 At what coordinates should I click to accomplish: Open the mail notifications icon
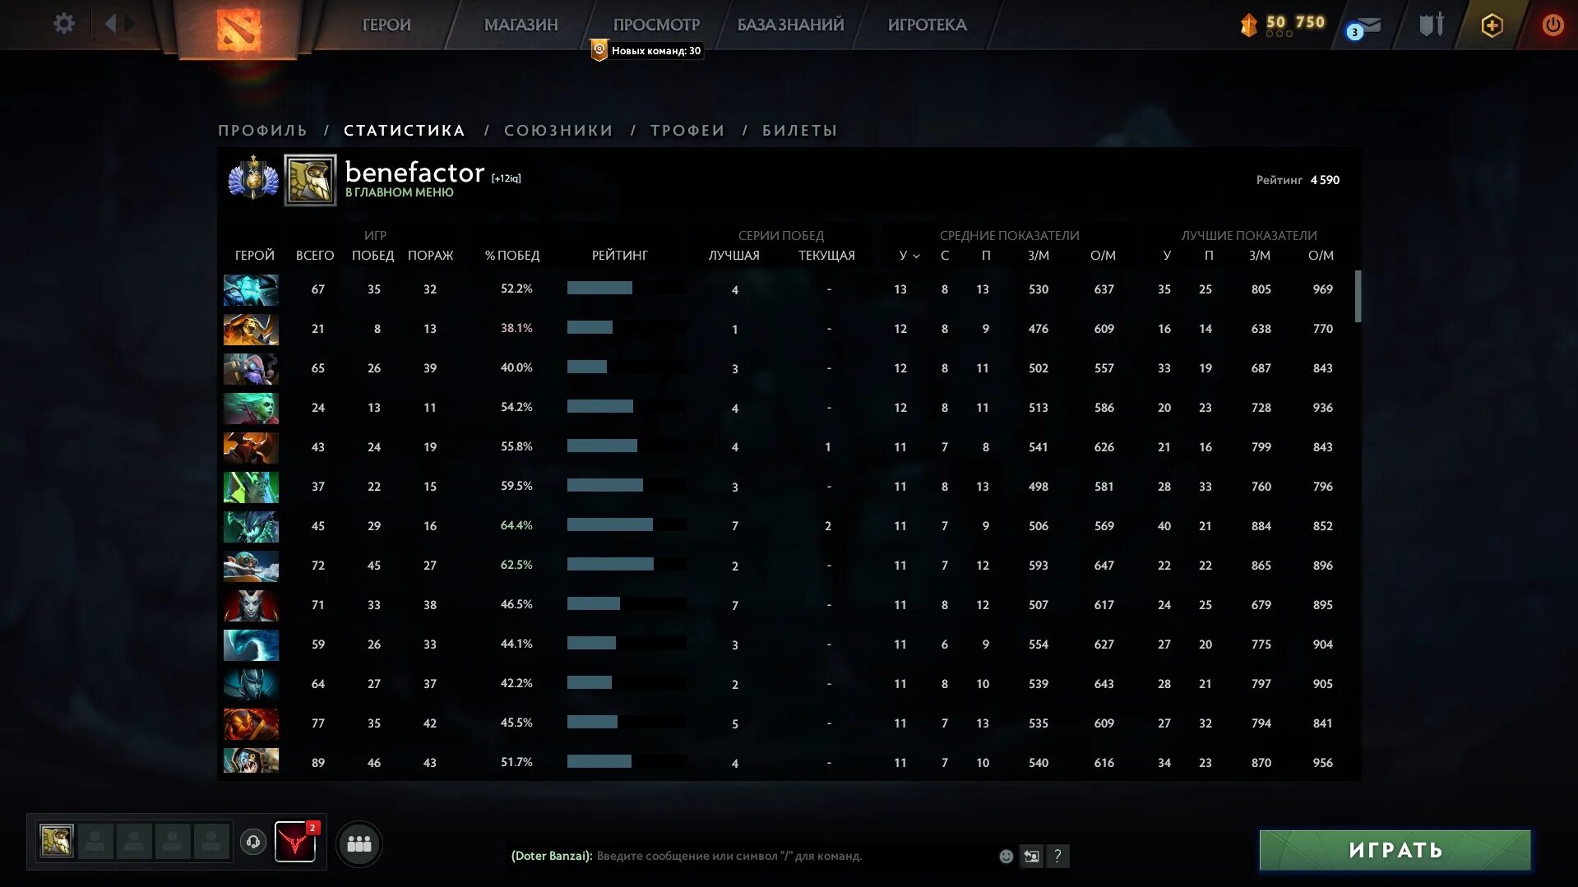(1365, 27)
